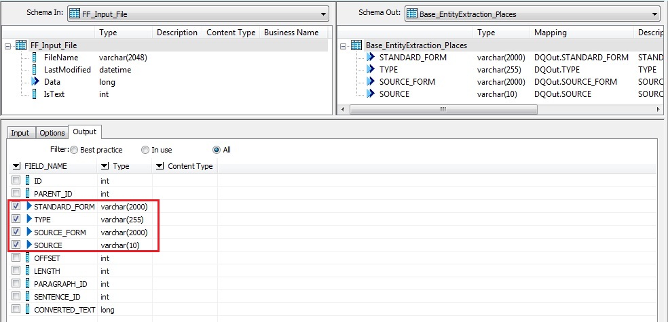Screen dimensions: 668x322
Task: Uncheck the SOURCE field checkbox
Action: click(x=16, y=245)
